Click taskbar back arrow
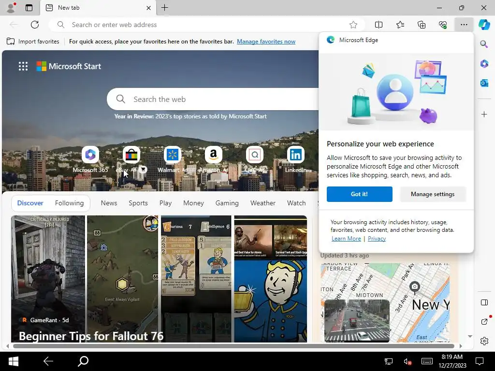This screenshot has height=371, width=495. [48, 361]
